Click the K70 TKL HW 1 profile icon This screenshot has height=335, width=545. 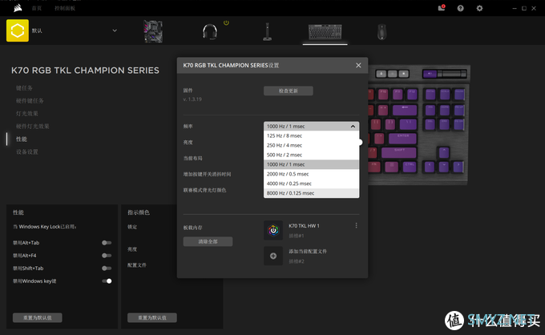point(273,230)
